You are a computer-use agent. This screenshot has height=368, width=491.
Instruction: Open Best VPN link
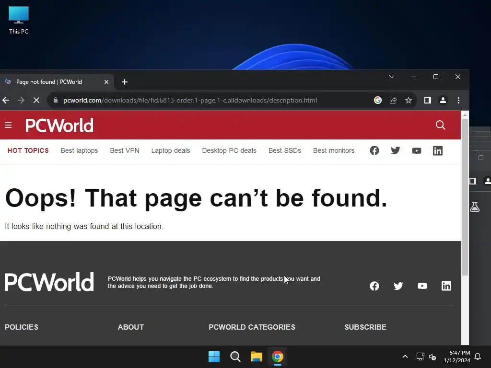tap(125, 150)
